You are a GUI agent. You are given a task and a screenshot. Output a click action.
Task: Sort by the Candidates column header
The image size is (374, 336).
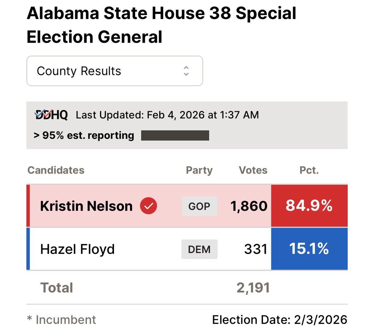(x=56, y=170)
